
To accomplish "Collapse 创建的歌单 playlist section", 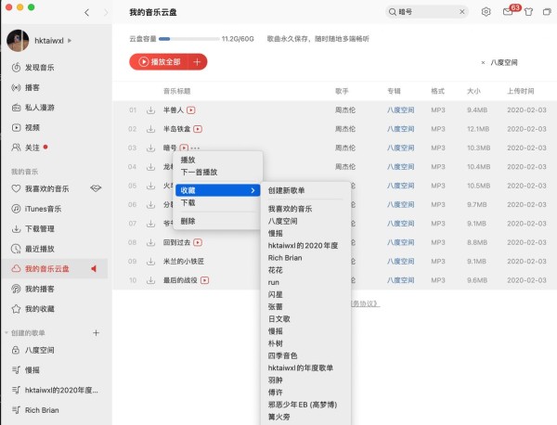I will point(6,333).
